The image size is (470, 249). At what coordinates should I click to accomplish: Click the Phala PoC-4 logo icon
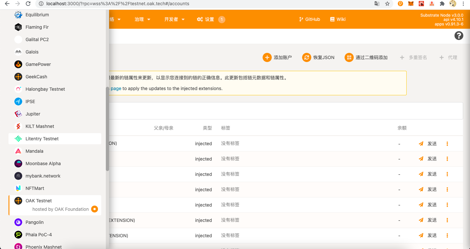pyautogui.click(x=18, y=235)
